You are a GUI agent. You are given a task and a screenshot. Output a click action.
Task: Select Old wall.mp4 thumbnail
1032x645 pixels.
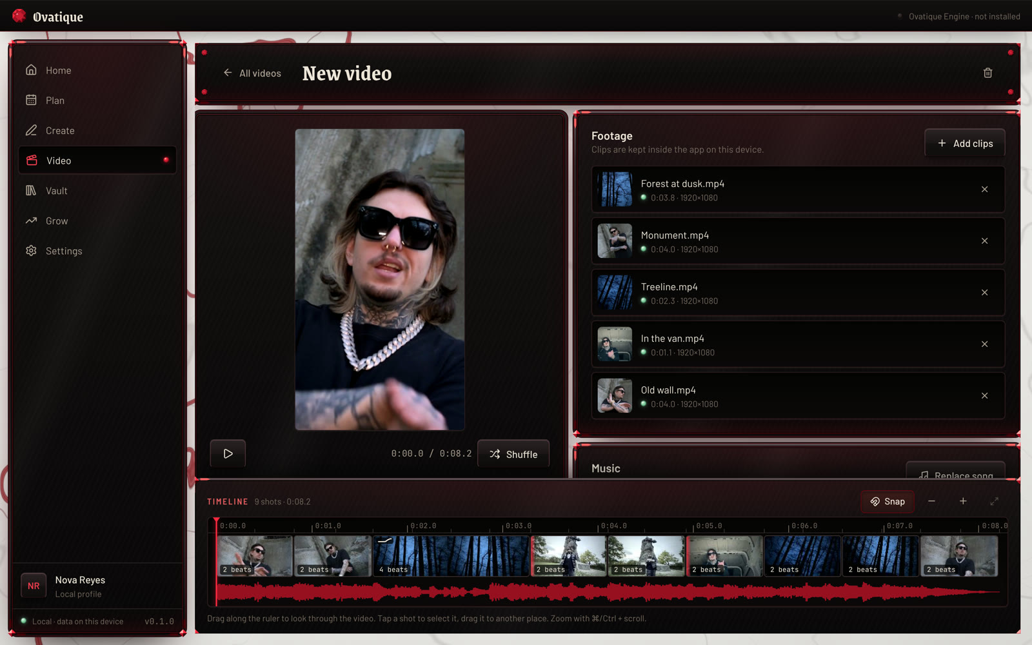click(615, 395)
